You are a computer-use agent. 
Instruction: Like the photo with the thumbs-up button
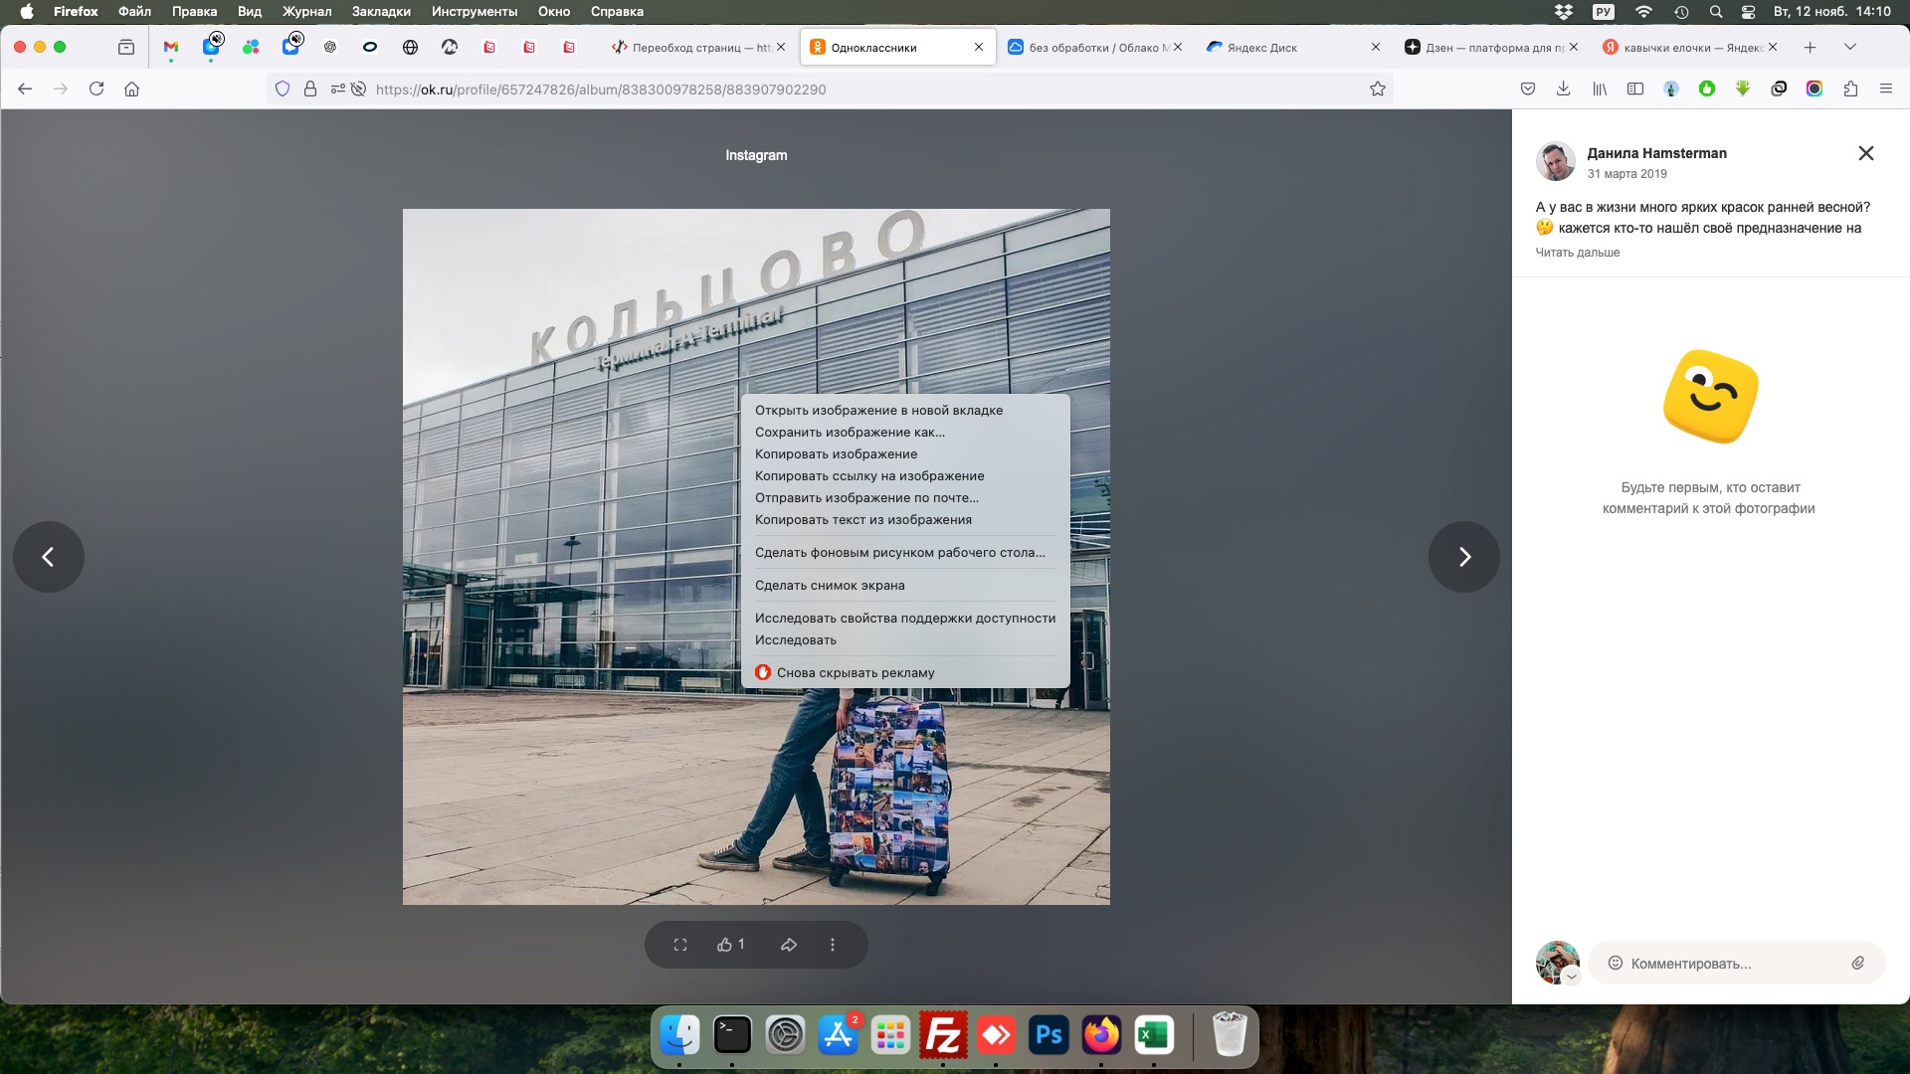tap(731, 945)
